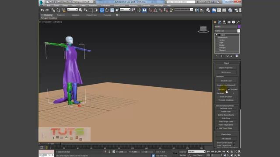Select the Select and Link tool
The width and height of the screenshot is (280, 157).
[53, 10]
